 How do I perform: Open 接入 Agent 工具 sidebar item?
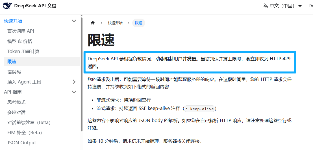24,82
